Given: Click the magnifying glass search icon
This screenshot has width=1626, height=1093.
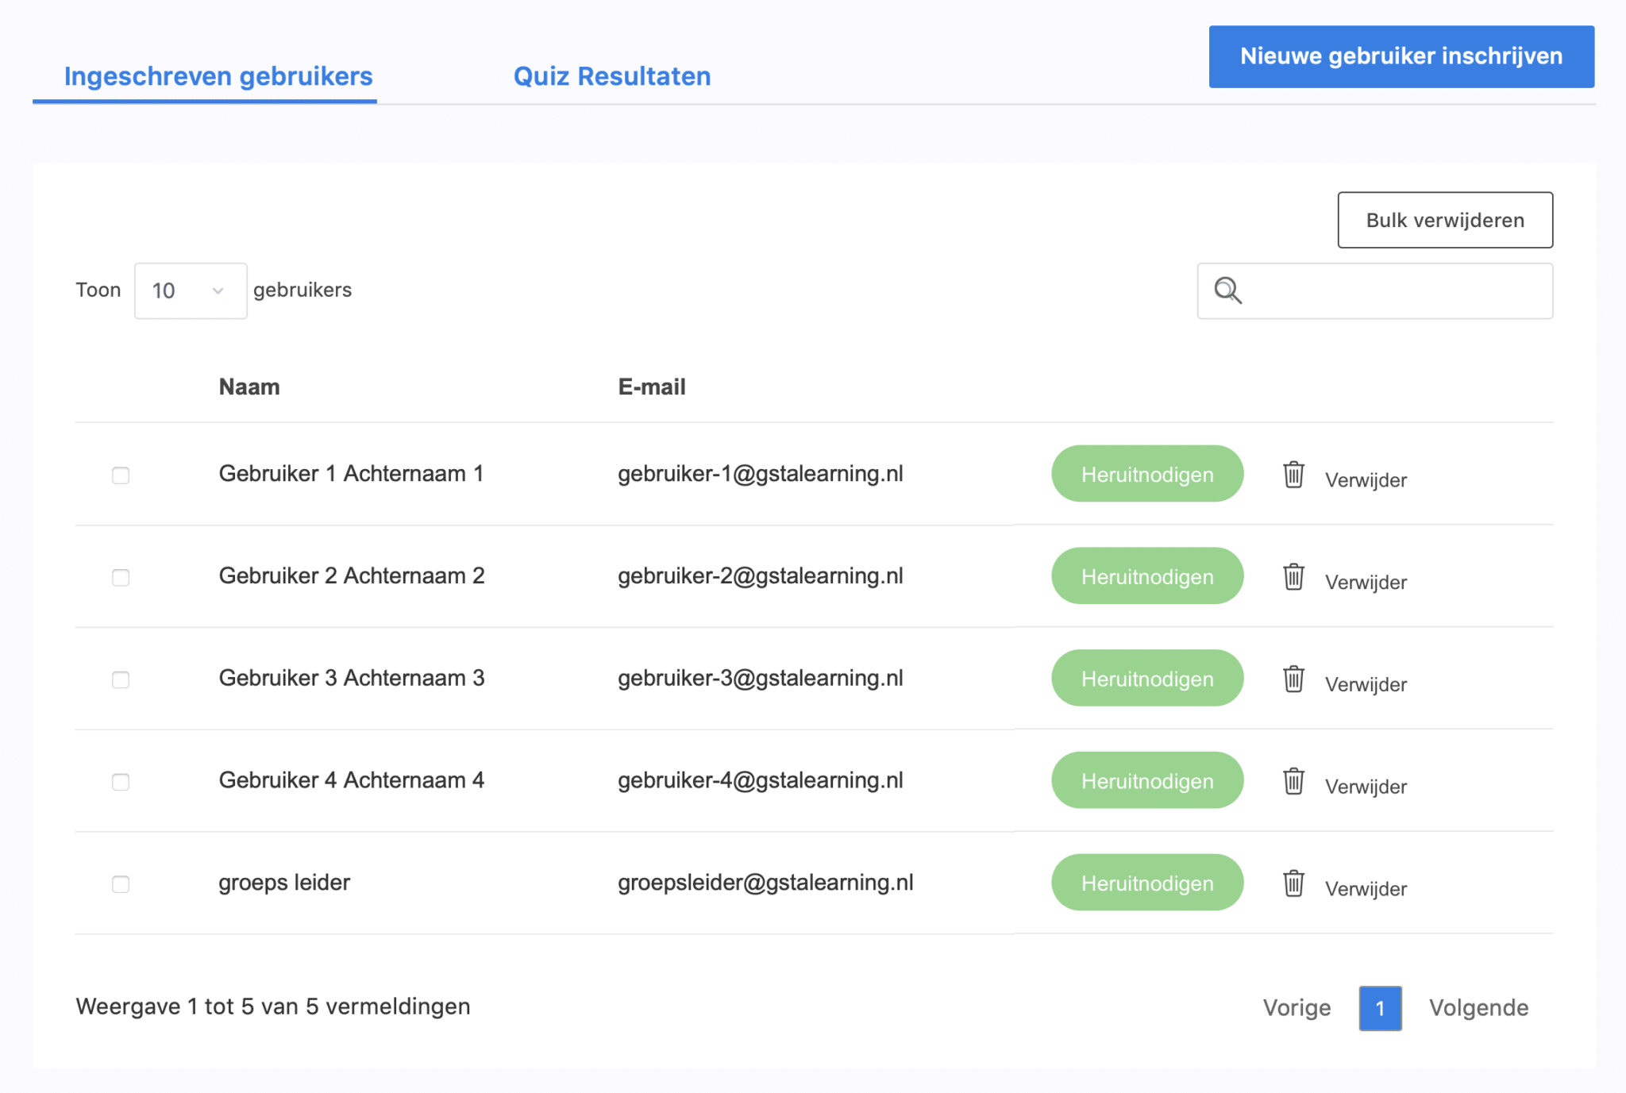Looking at the screenshot, I should (x=1228, y=291).
